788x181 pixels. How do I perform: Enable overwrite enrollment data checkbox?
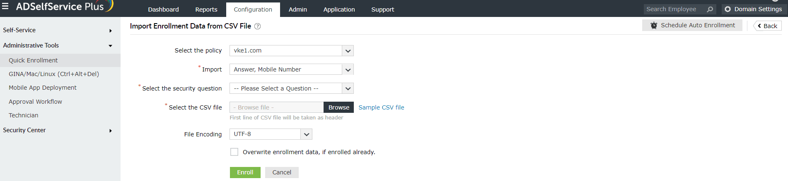(x=234, y=152)
